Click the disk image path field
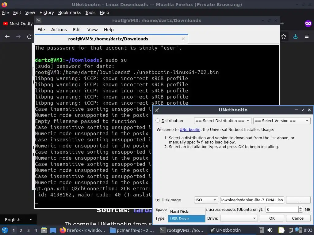 pyautogui.click(x=252, y=200)
